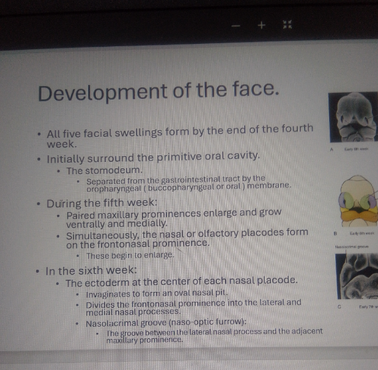
Task: Click the exit fullscreen collapse icon
Action: click(x=287, y=24)
